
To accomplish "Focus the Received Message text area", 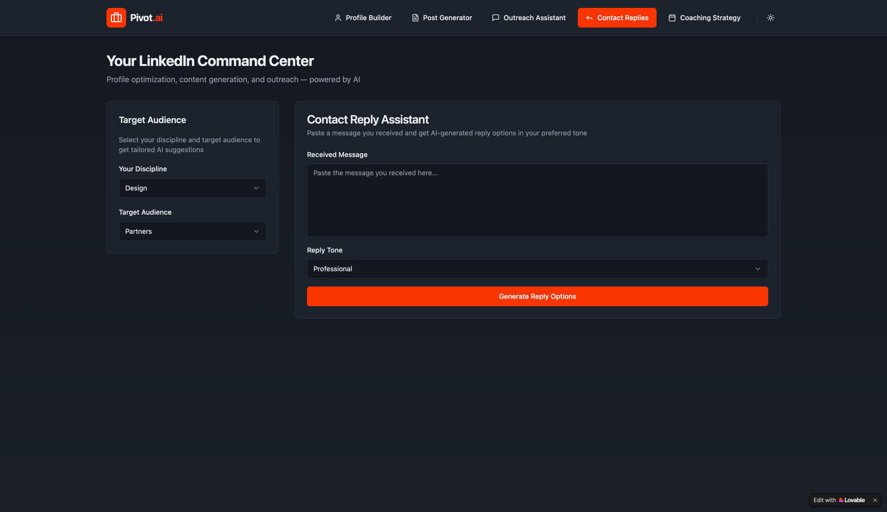I will coord(538,200).
